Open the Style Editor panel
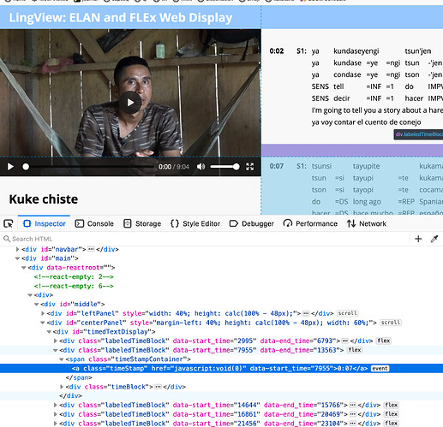 [195, 223]
